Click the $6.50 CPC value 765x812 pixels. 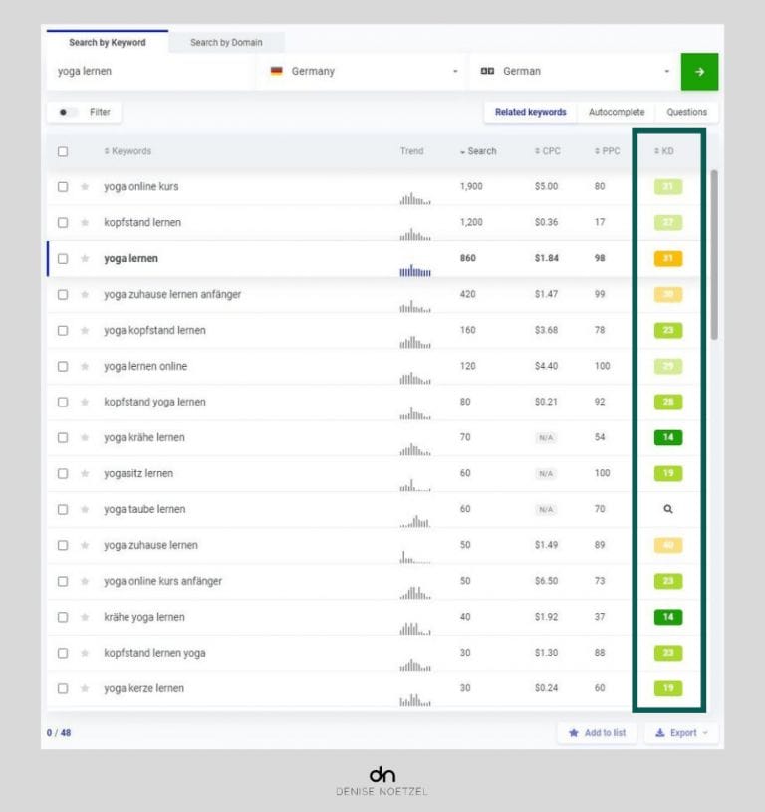546,581
